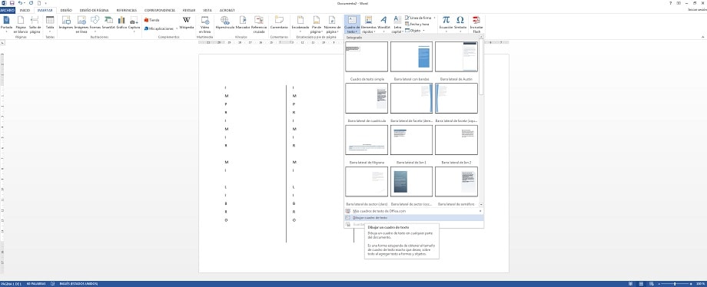The width and height of the screenshot is (707, 287).
Task: Select Dibujar cuadro de texto
Action: click(x=413, y=218)
